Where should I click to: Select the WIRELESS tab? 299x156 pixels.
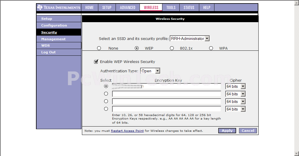tap(151, 7)
